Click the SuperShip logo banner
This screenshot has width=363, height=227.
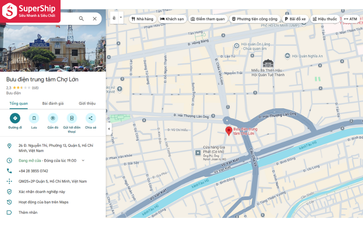click(30, 11)
